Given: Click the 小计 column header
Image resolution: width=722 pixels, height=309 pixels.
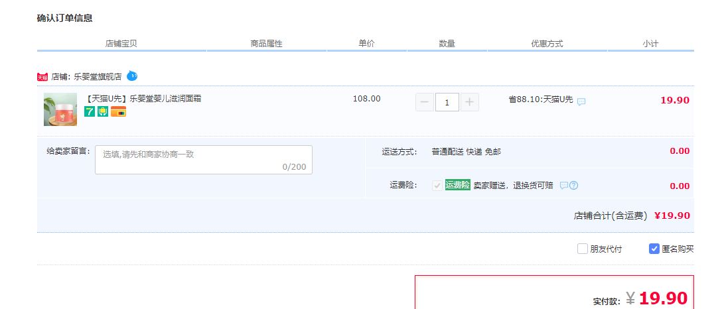Looking at the screenshot, I should 650,44.
